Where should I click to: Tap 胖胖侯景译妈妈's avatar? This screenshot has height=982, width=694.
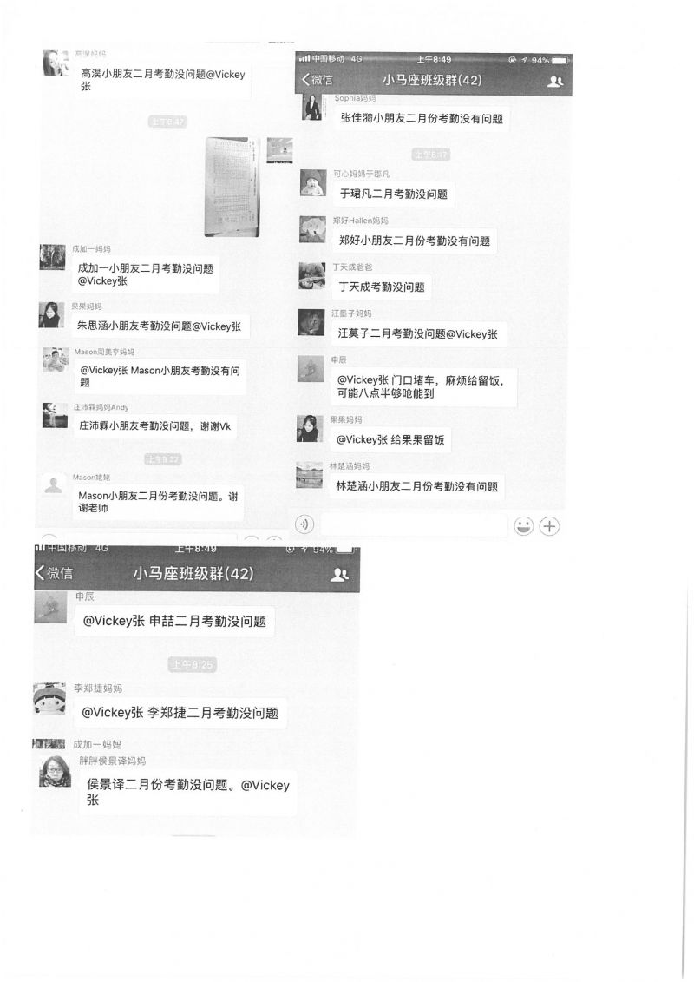pos(56,770)
